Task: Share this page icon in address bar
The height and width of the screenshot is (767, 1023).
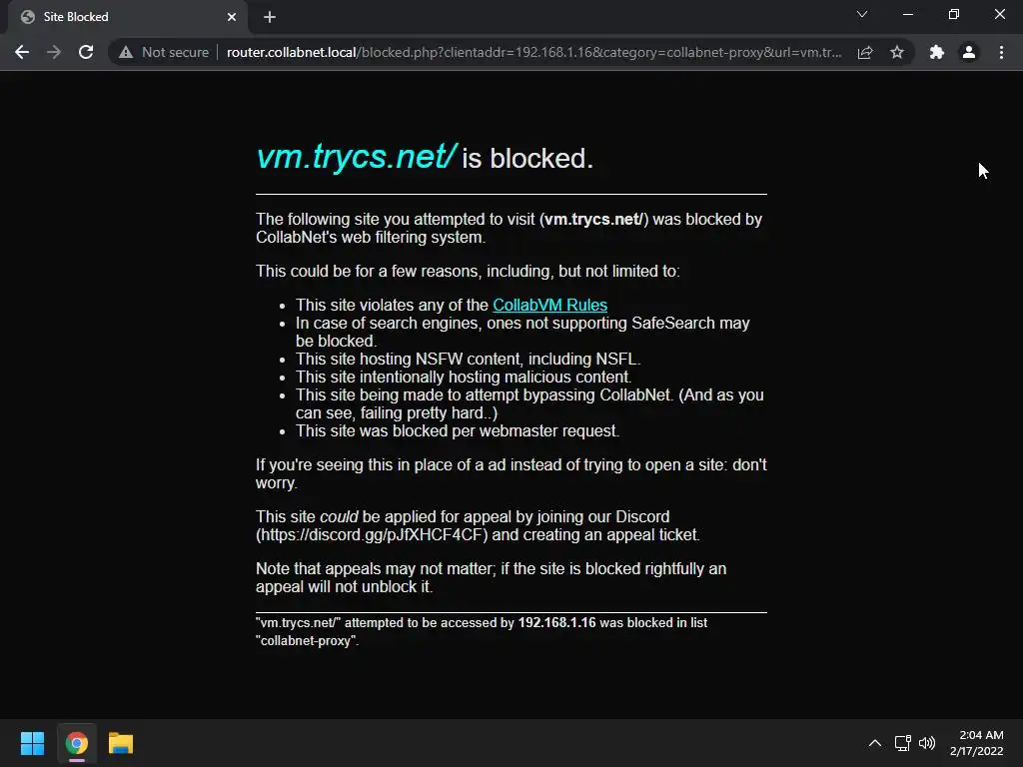Action: coord(865,52)
